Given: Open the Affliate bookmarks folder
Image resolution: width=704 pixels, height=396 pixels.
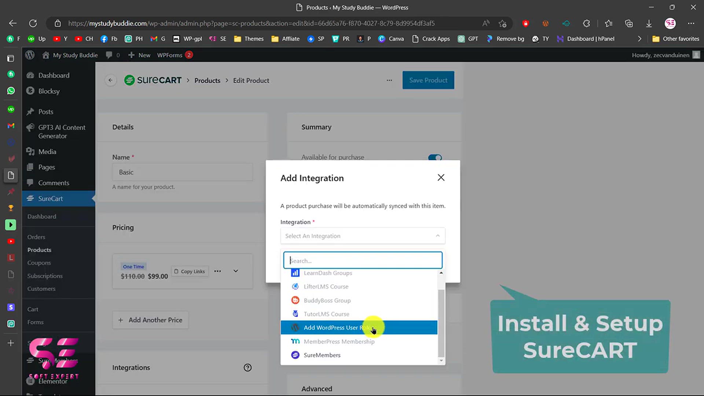Looking at the screenshot, I should [285, 39].
